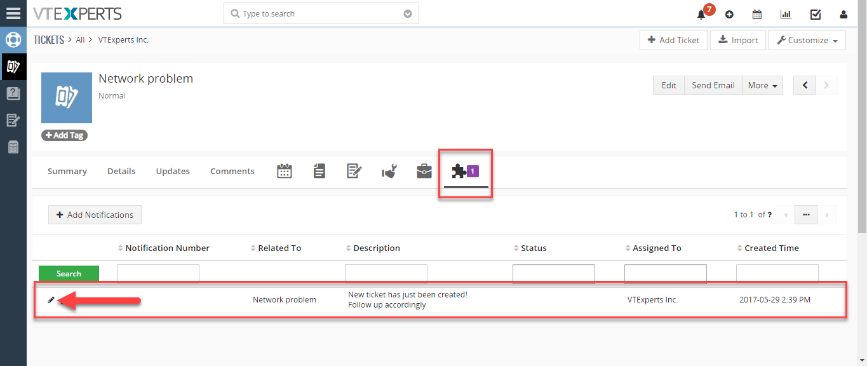Sort by Notification Number column

pyautogui.click(x=164, y=248)
